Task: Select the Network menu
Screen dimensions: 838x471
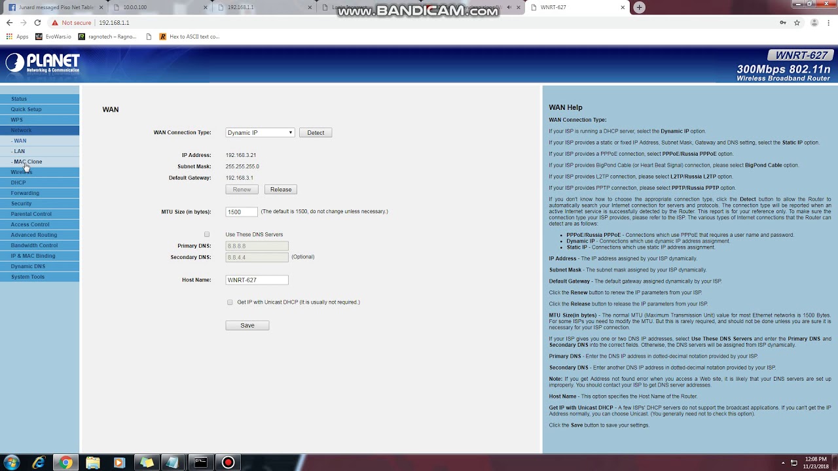Action: [39, 130]
